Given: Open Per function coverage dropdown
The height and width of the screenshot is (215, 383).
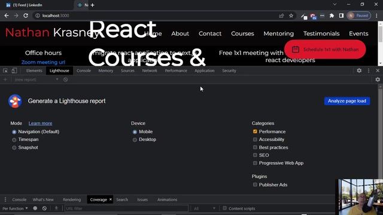Looking at the screenshot, I should click(x=15, y=208).
